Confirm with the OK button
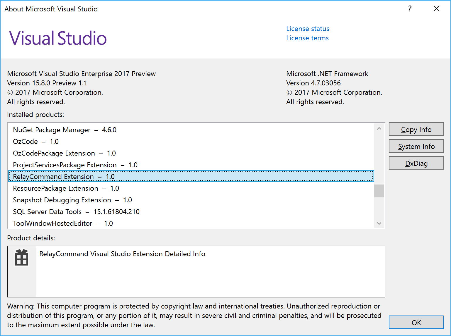Screen dimensions: 451x336 point(416,322)
